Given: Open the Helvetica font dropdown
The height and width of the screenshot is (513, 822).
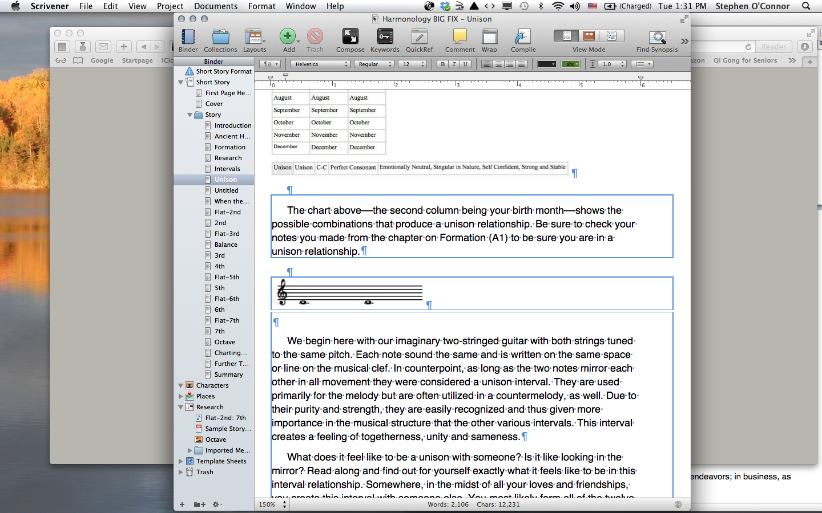Looking at the screenshot, I should point(320,64).
